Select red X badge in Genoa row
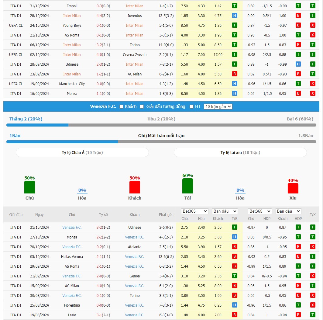Image resolution: width=323 pixels, height=320 pixels. [x=312, y=276]
